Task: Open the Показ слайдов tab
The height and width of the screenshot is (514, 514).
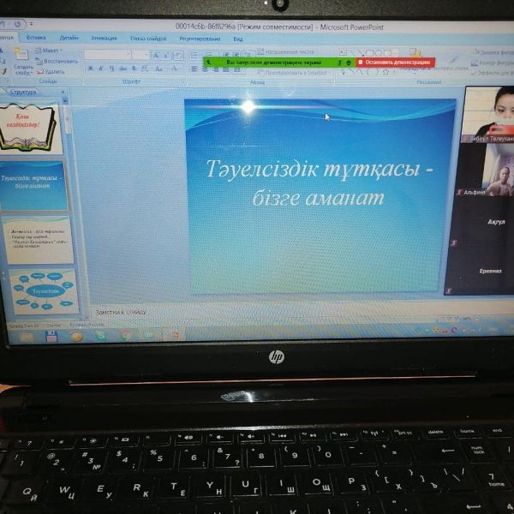Action: tap(147, 39)
